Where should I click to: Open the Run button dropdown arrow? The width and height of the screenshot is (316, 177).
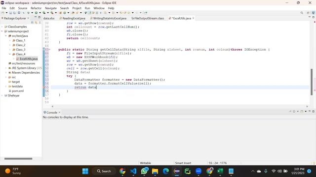39,13
